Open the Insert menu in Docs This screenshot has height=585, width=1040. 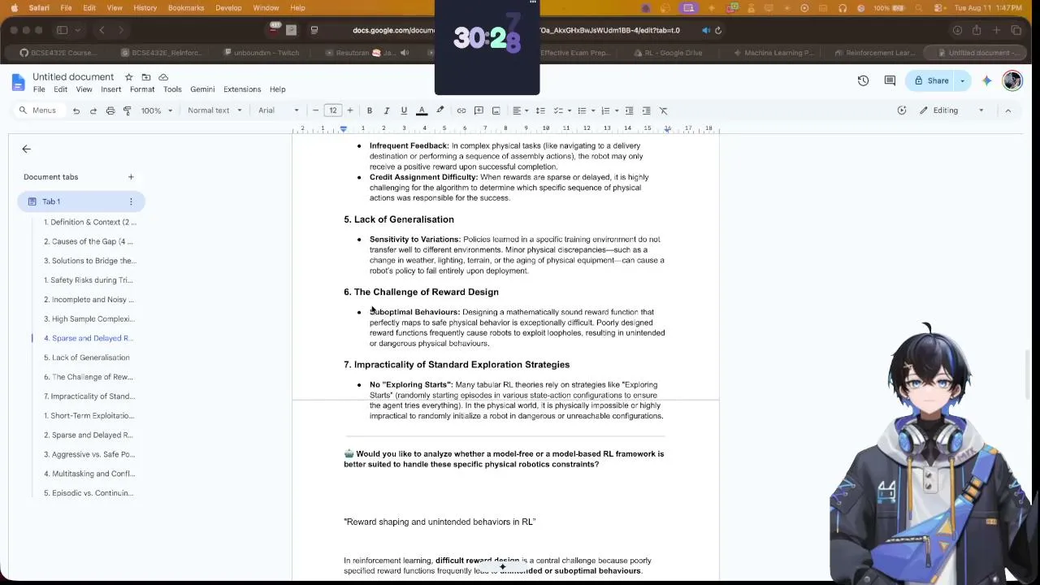click(111, 89)
